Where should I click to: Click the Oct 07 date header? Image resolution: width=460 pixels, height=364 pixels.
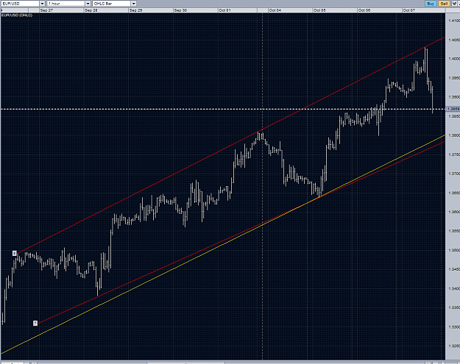423,10
